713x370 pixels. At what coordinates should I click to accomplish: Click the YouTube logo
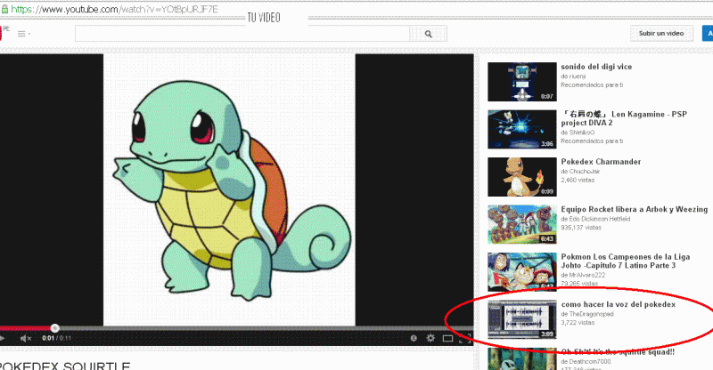(x=2, y=34)
